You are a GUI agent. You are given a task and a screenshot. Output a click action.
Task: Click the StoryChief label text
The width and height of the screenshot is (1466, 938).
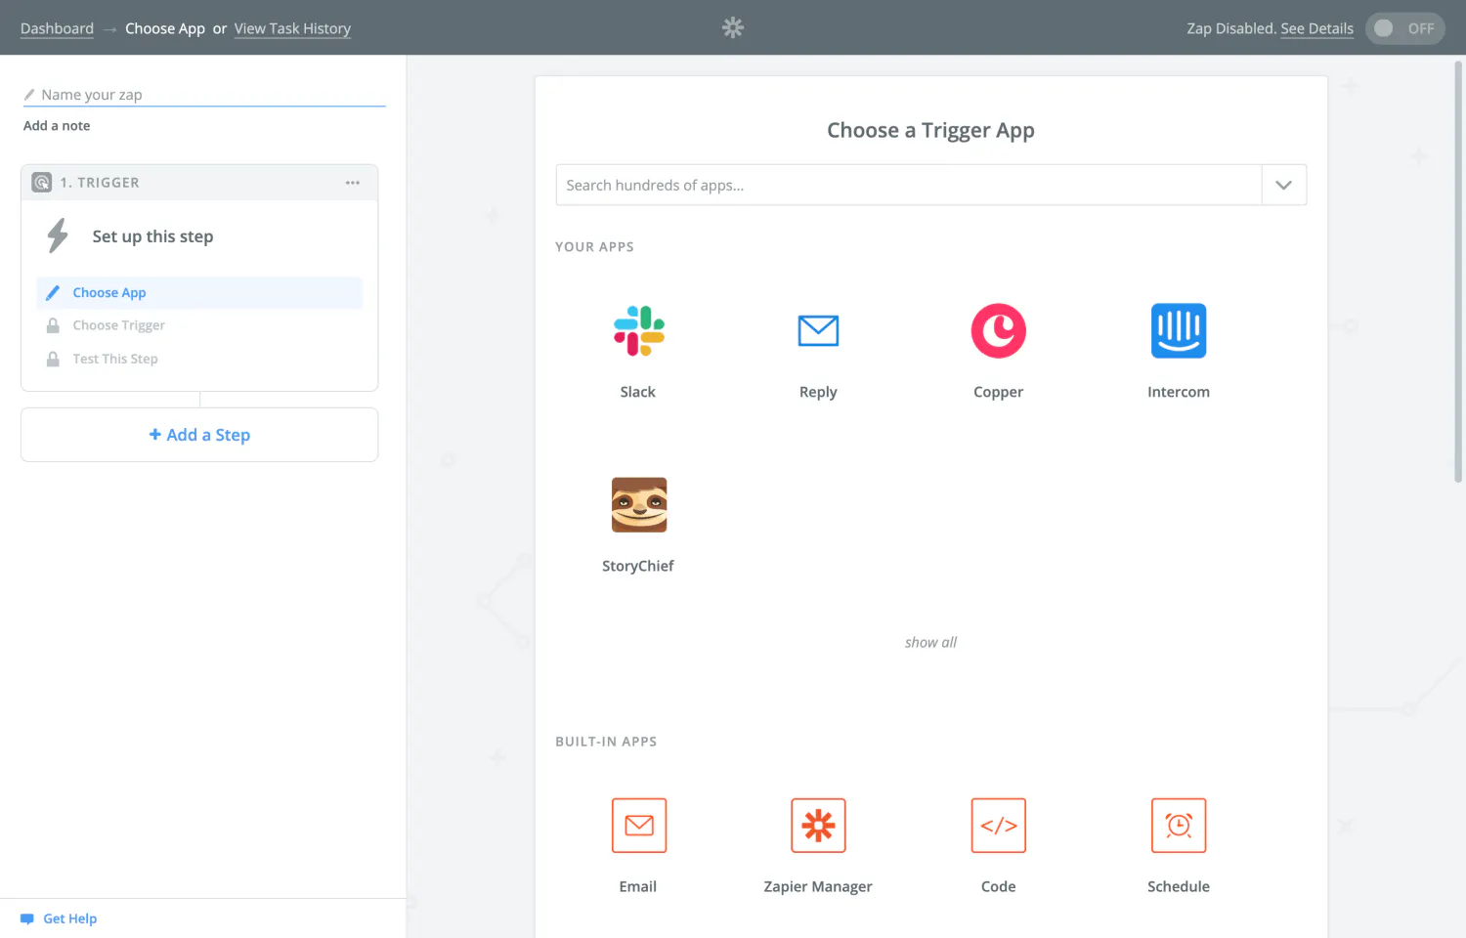(637, 566)
